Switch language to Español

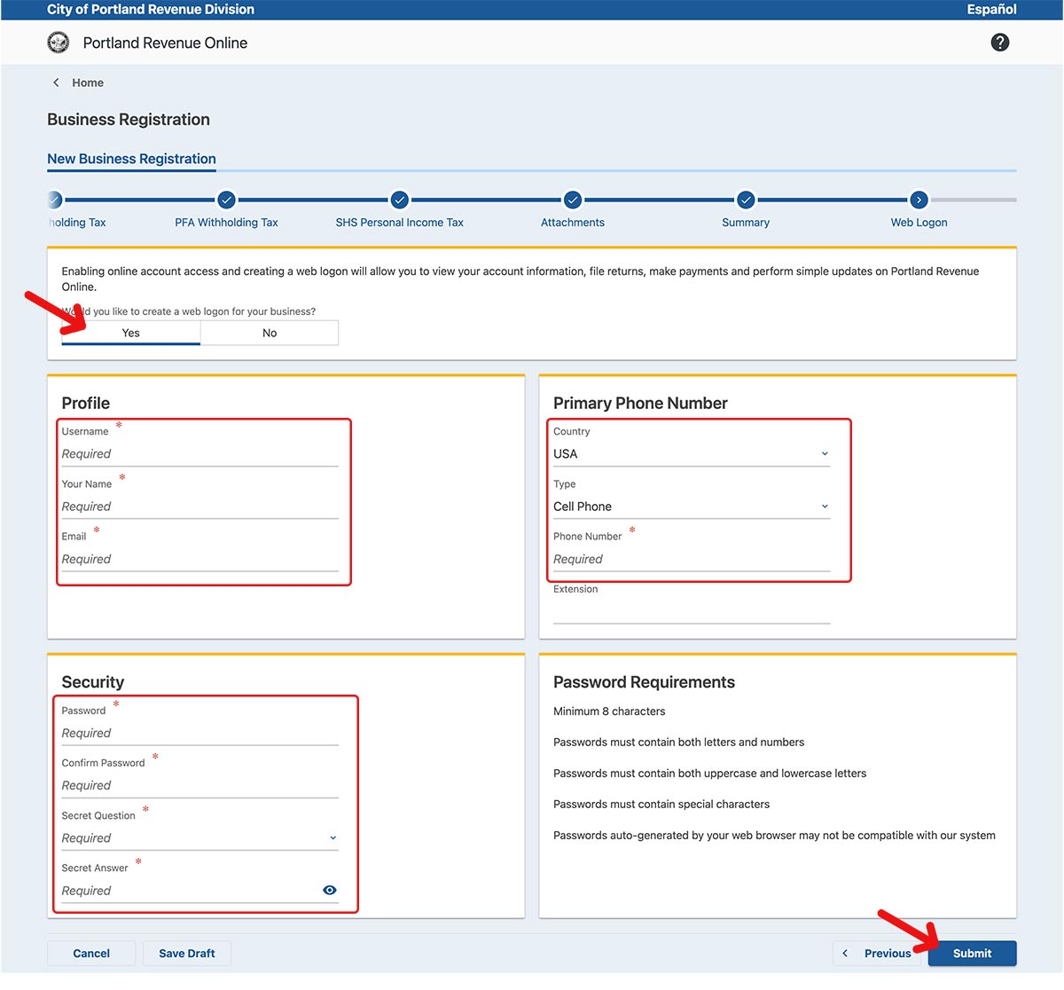[x=991, y=9]
